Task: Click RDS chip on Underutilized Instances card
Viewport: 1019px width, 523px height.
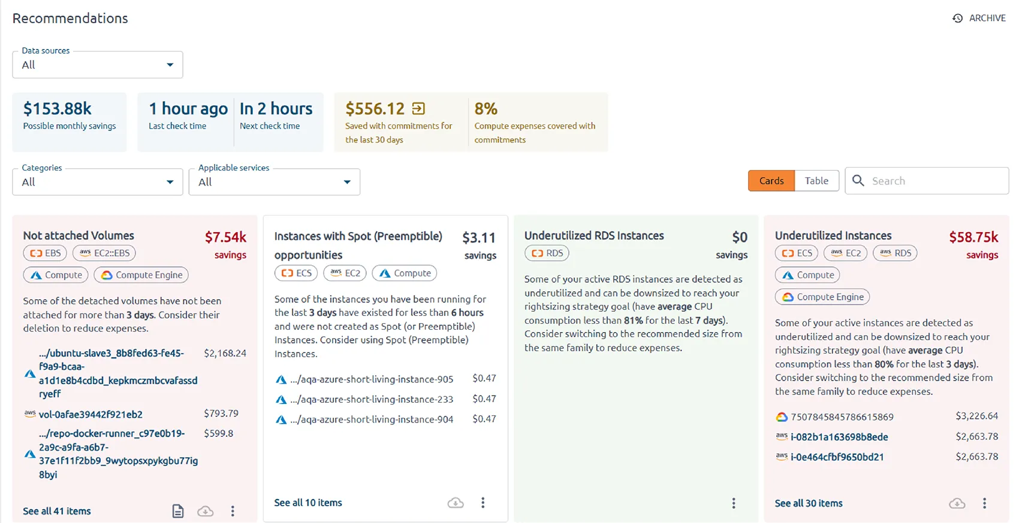Action: pyautogui.click(x=895, y=253)
